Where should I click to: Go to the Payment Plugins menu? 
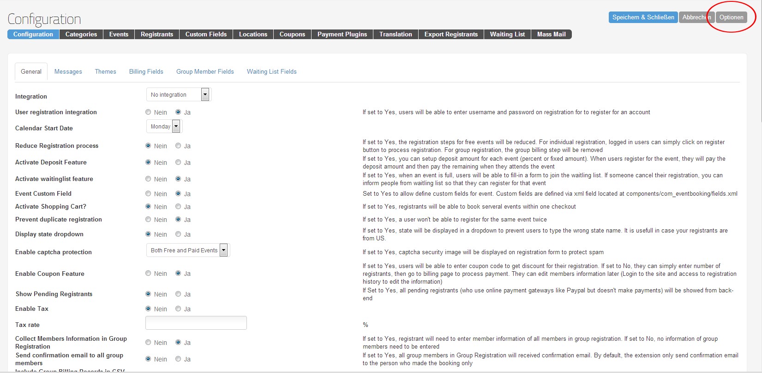tap(342, 34)
